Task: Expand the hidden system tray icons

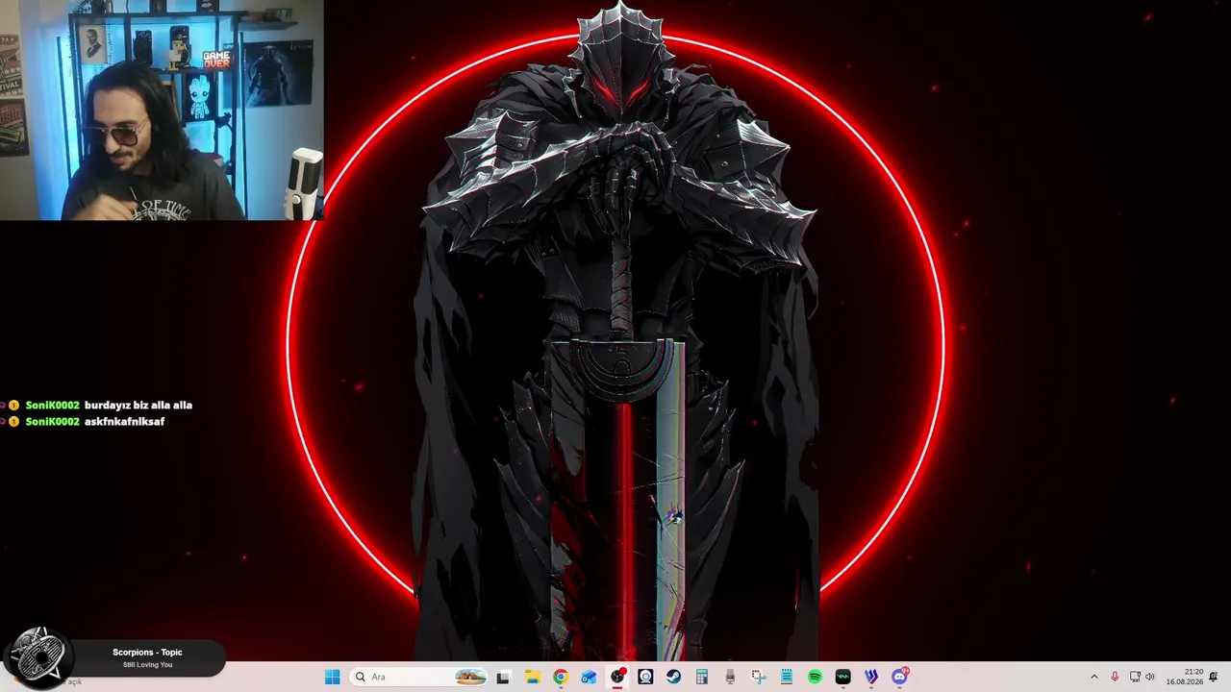Action: click(1093, 677)
